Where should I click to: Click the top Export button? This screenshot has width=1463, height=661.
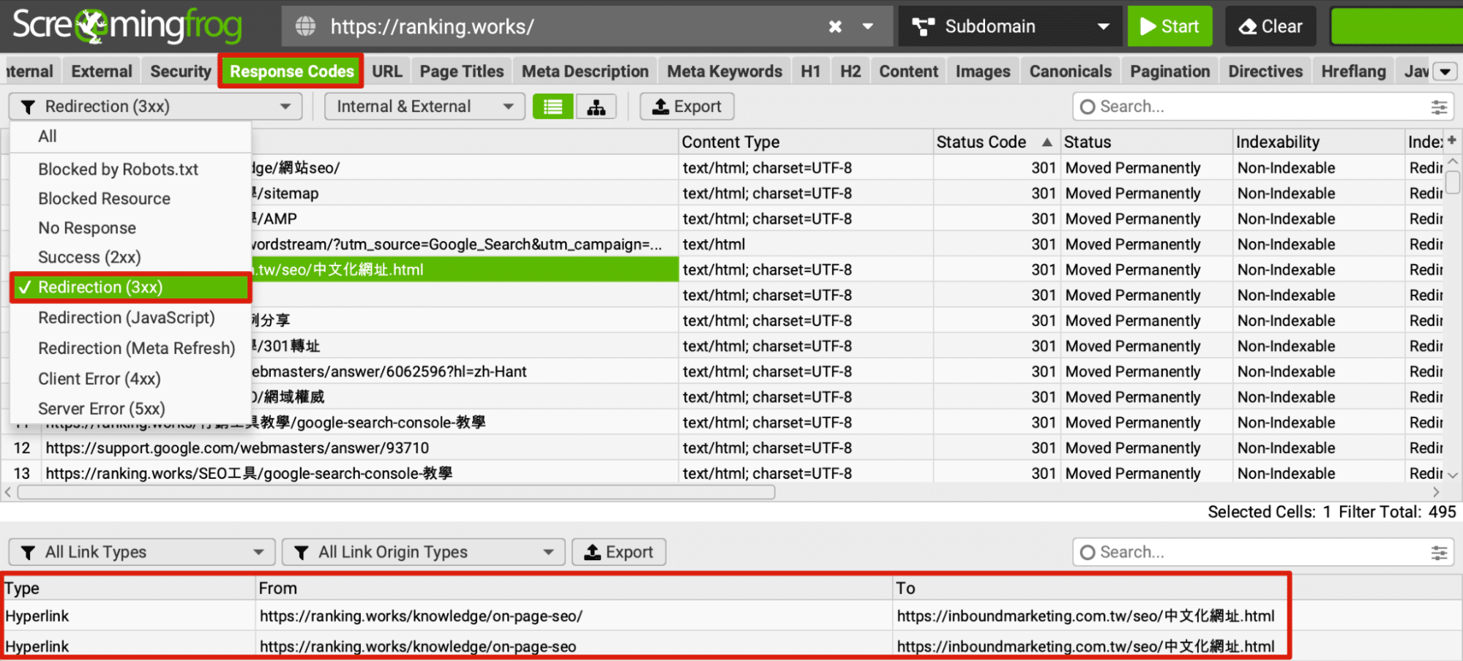coord(686,107)
